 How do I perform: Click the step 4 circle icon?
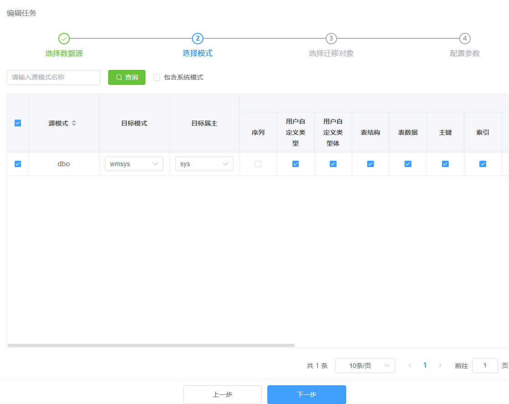click(465, 38)
